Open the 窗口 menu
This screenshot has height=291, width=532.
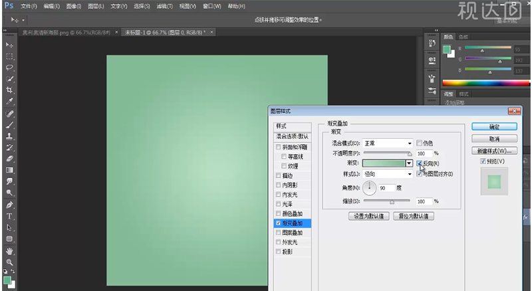(x=212, y=6)
